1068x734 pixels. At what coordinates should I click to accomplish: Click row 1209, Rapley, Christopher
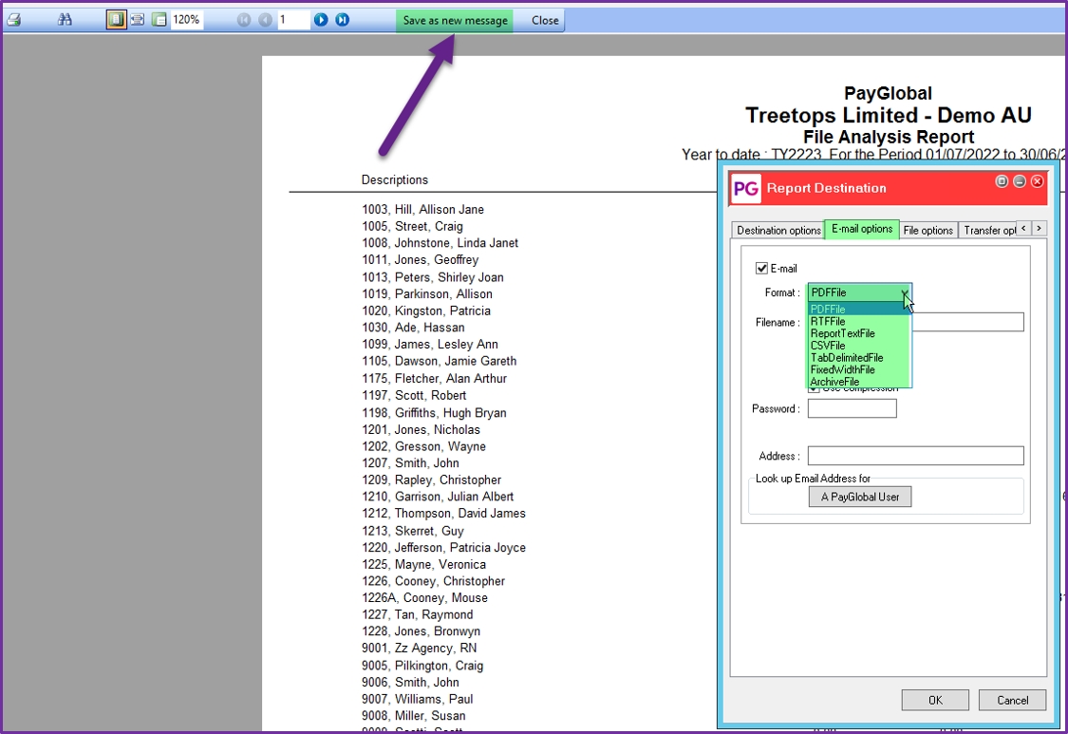pos(432,480)
